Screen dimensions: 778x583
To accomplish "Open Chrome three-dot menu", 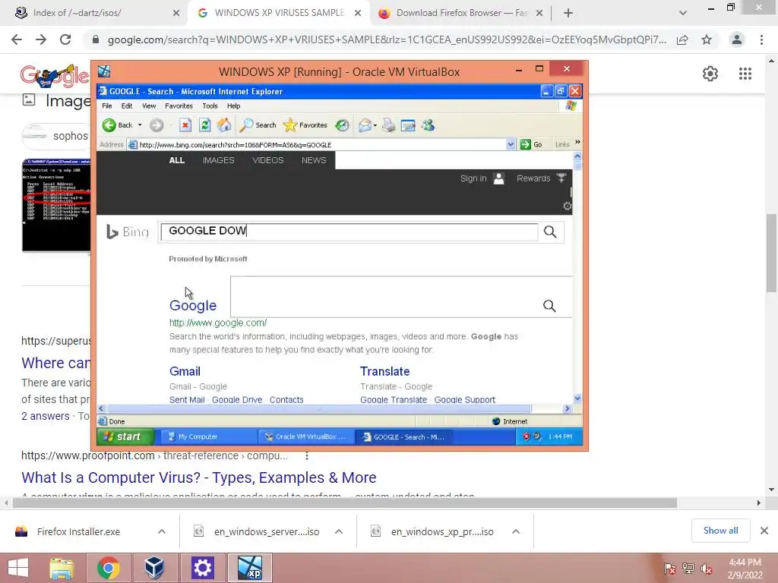I will point(761,39).
